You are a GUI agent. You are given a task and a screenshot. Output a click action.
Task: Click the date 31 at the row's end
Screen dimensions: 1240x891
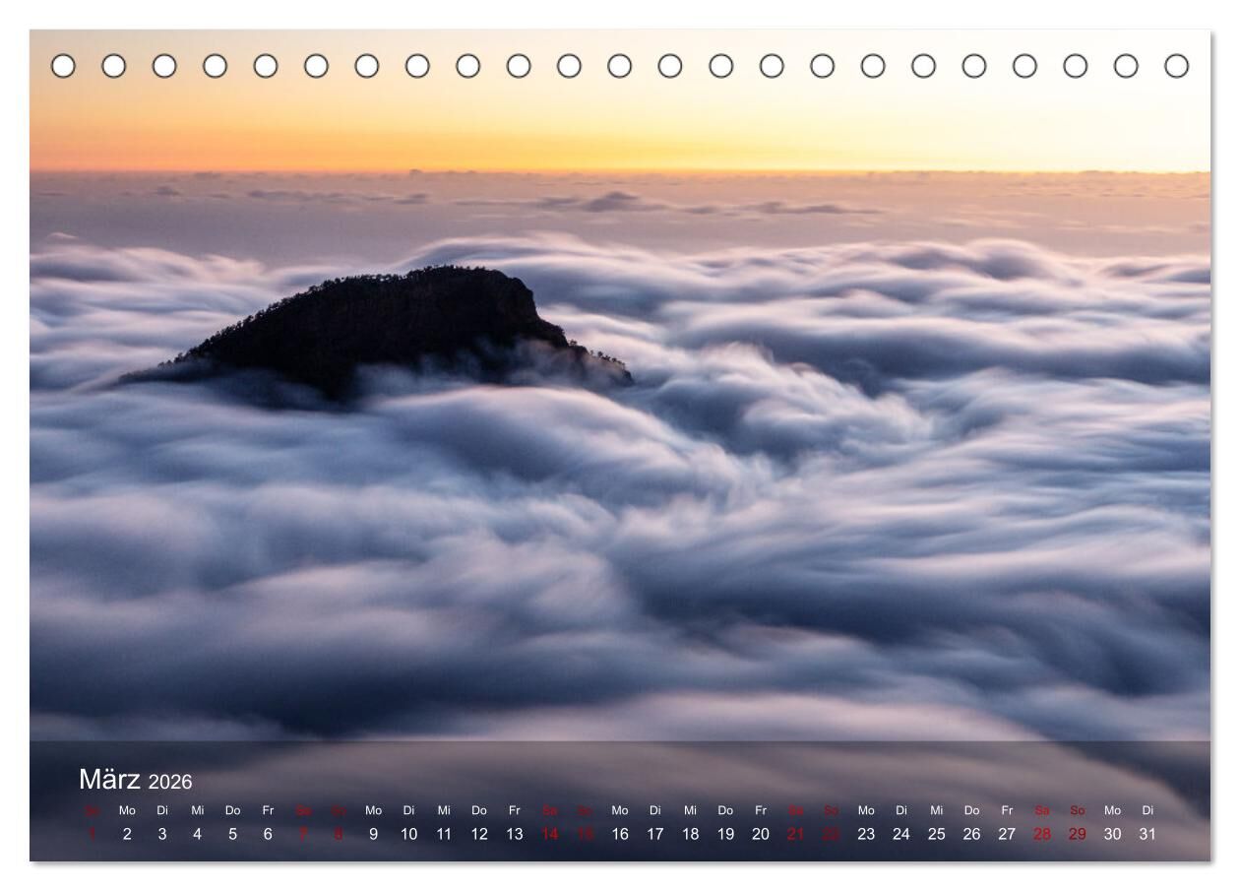click(1147, 834)
